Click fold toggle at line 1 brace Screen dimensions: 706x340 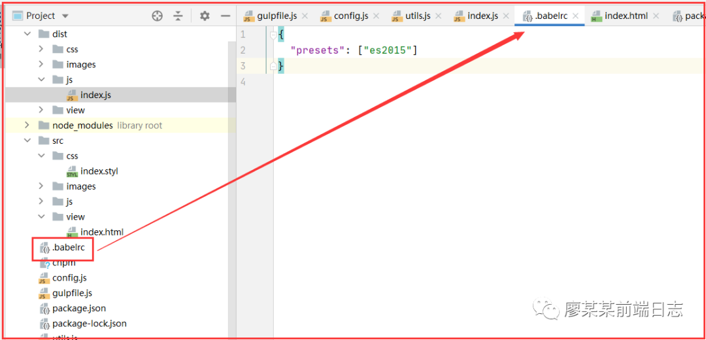coord(273,34)
